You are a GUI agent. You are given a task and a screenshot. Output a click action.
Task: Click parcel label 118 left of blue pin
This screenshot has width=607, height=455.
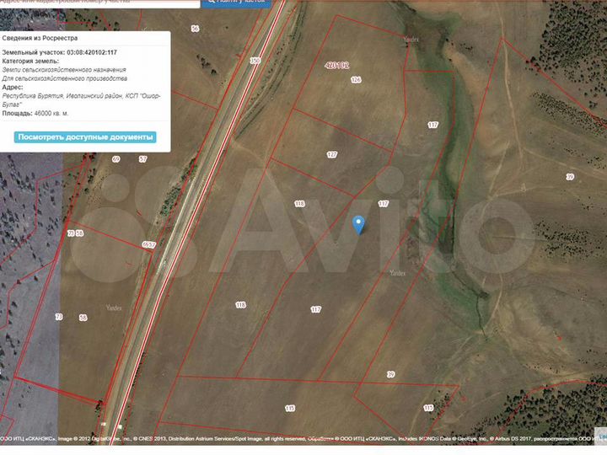[x=299, y=204]
